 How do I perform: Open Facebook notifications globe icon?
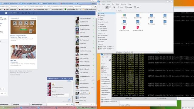[29, 13]
